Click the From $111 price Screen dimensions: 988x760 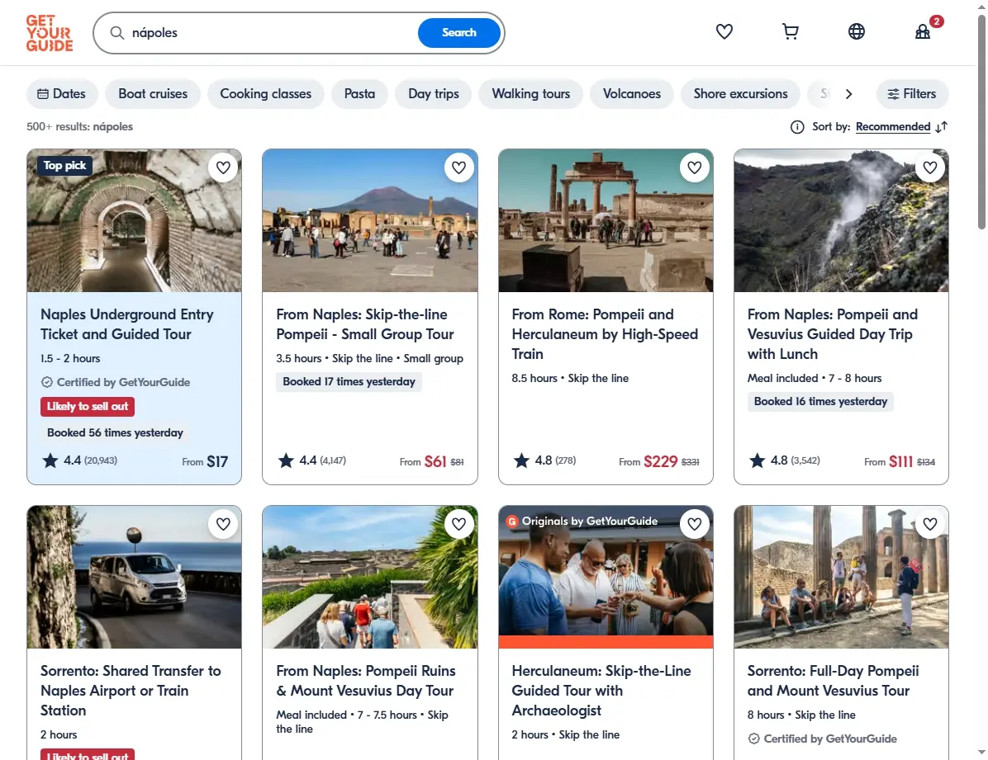coord(900,461)
